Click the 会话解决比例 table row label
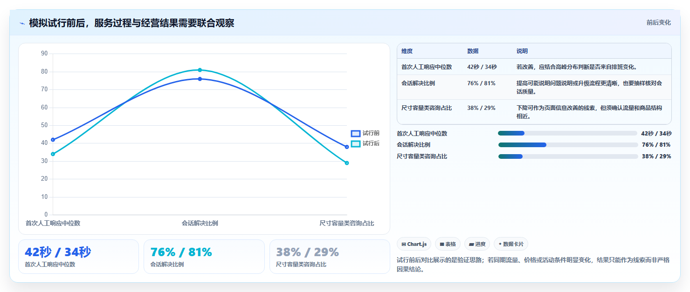690x292 pixels. pyautogui.click(x=418, y=83)
